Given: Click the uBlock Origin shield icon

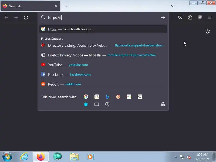Looking at the screenshot, I should click(200, 17).
